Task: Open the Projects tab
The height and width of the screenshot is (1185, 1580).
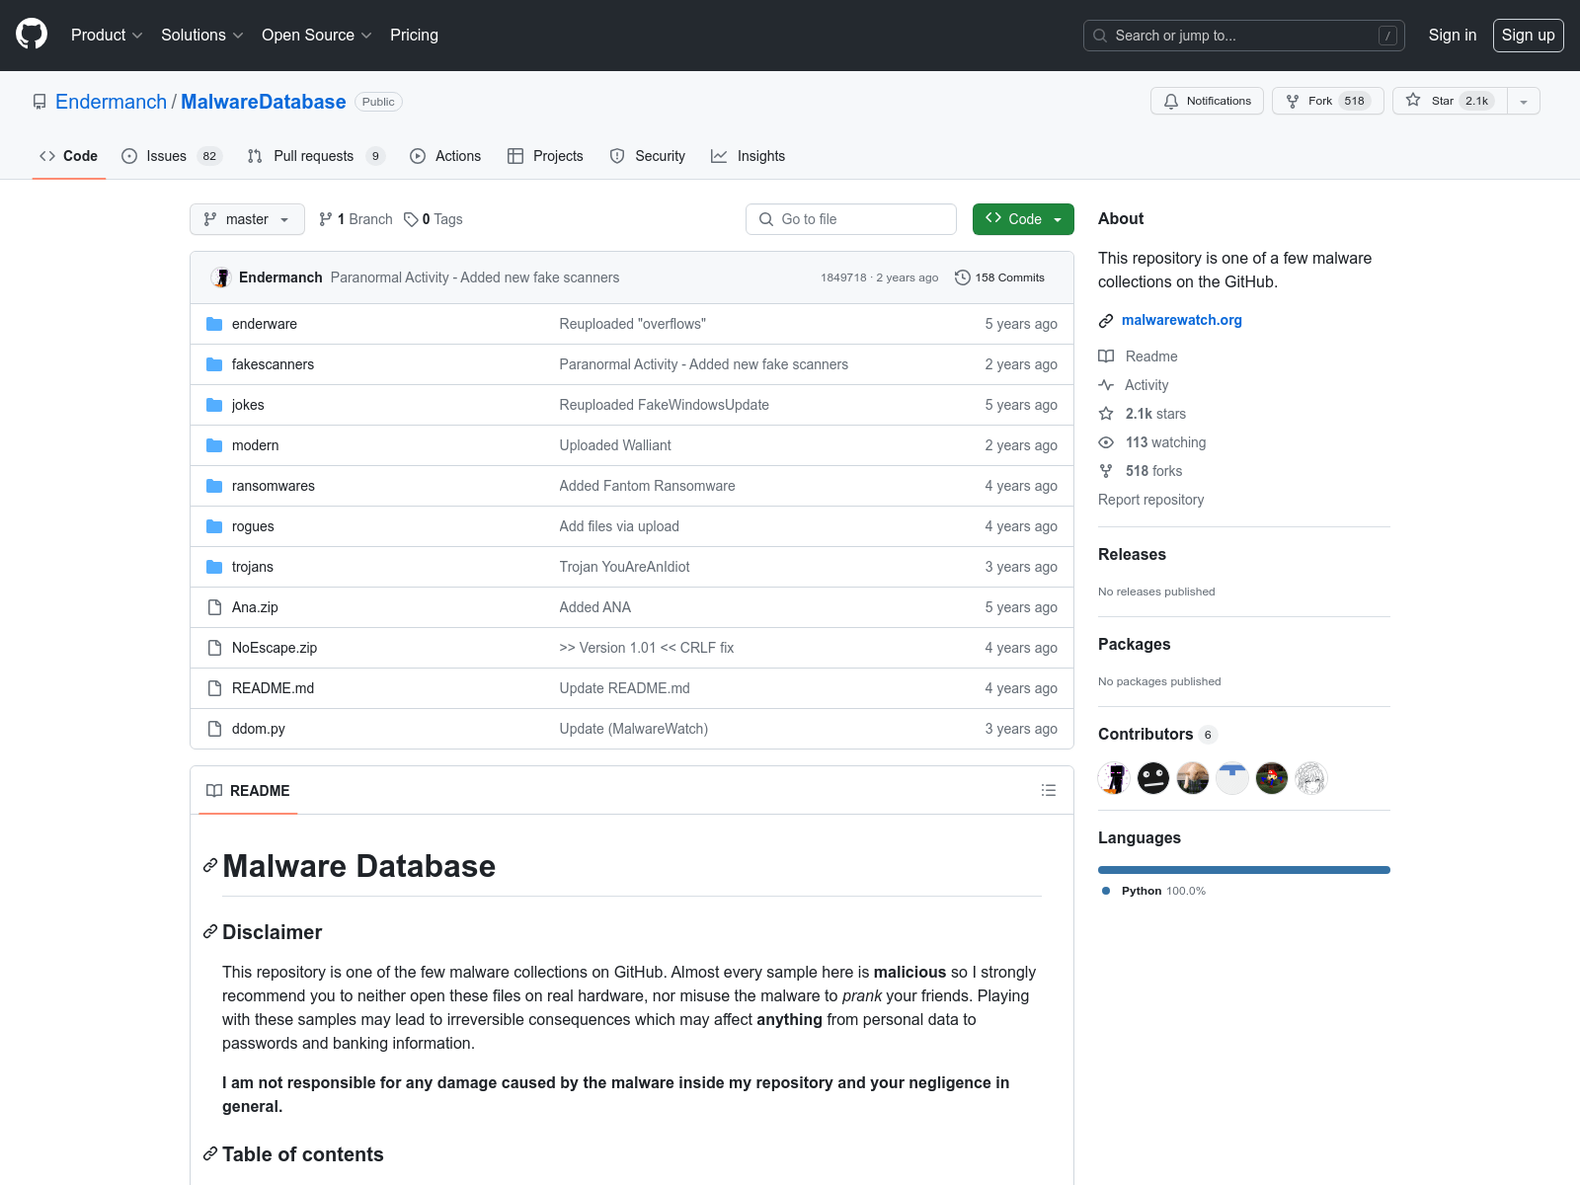Action: [x=545, y=156]
